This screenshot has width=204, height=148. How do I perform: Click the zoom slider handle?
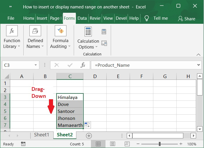click(160, 144)
